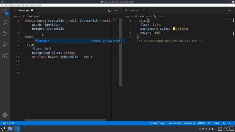This screenshot has width=235, height=132.
Task: Open More Actions for the right editor group
Action: click(x=229, y=10)
